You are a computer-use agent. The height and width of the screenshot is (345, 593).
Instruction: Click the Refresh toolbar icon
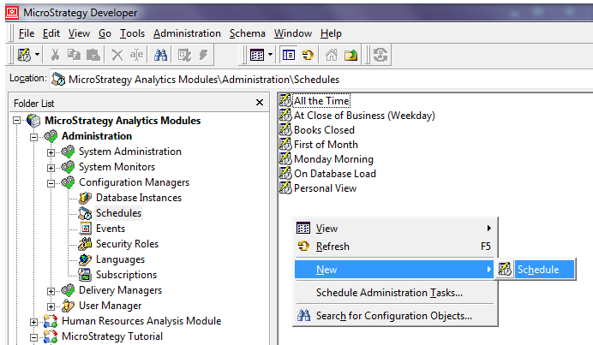pos(308,55)
